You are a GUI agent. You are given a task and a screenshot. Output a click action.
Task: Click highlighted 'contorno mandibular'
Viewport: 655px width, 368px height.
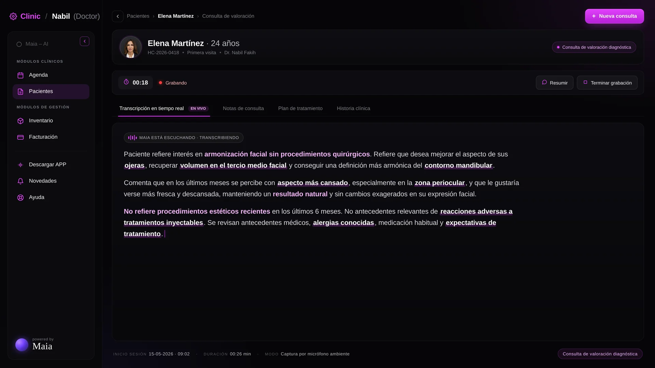click(458, 166)
